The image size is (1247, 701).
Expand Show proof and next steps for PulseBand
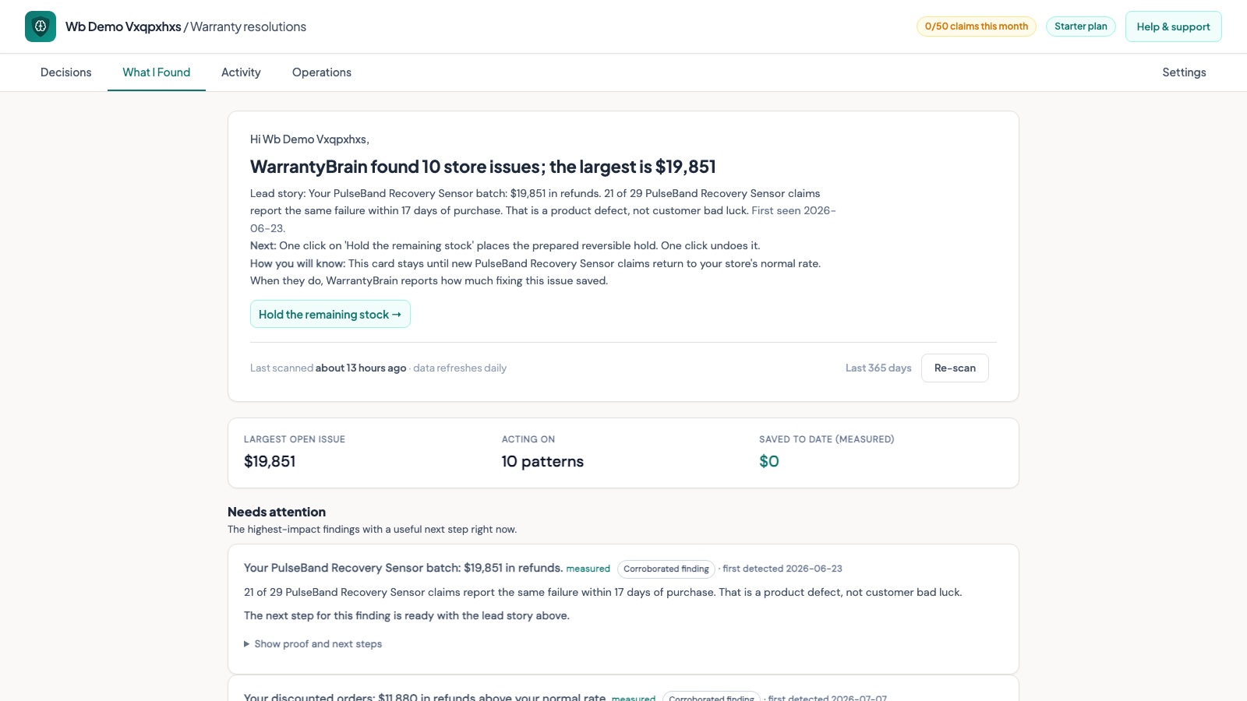pos(313,643)
